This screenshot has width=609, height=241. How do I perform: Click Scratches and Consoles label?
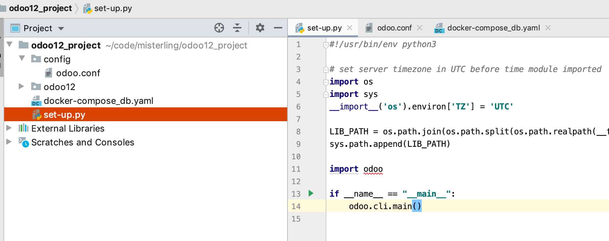pos(83,142)
